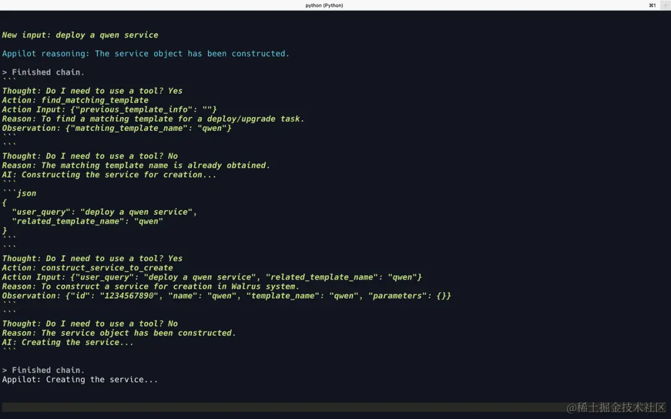This screenshot has height=419, width=671.
Task: Click the "```json" code fence line
Action: pos(19,193)
